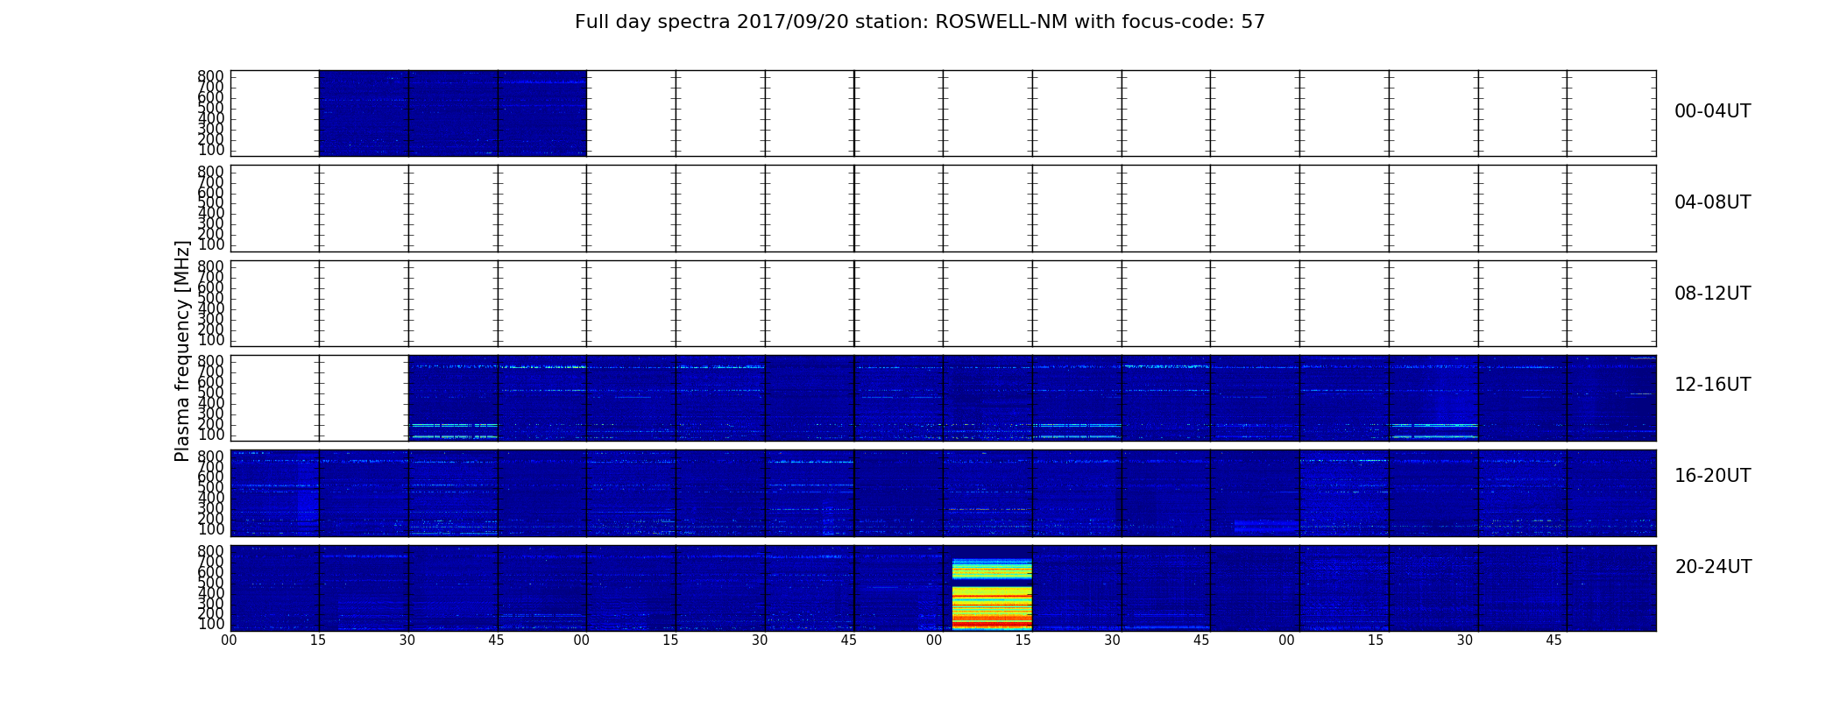
Task: Click the "100" frequency tick in 04-08UT panel
Action: 211,244
